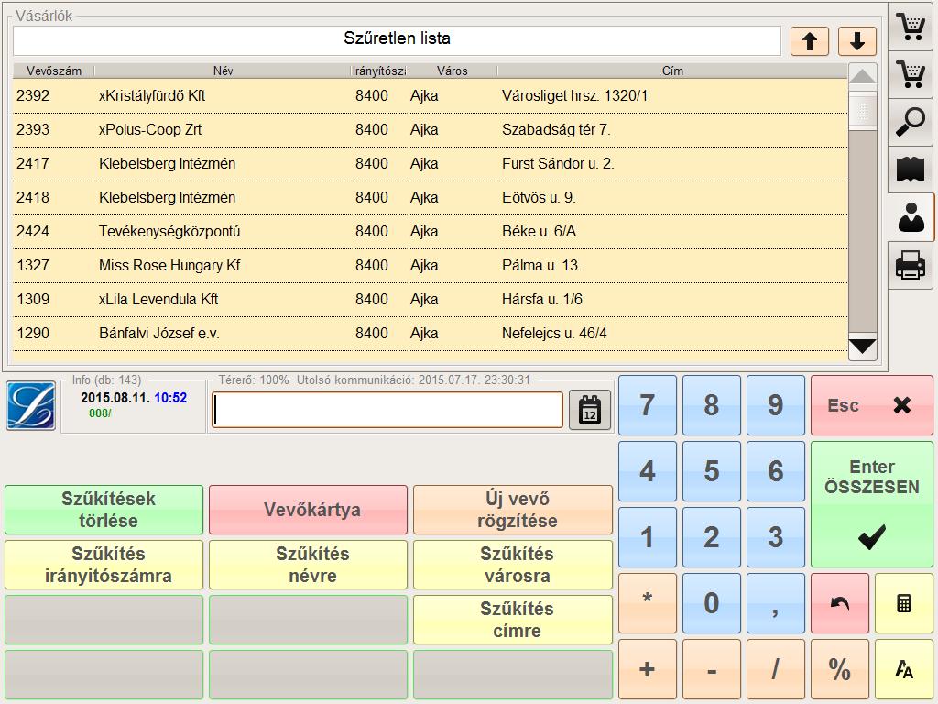Click the minus key
Viewport: 938px width, 704px height.
(x=711, y=668)
